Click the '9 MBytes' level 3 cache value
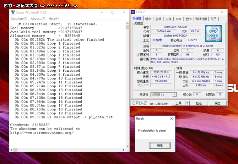238x164 pixels. (201, 85)
